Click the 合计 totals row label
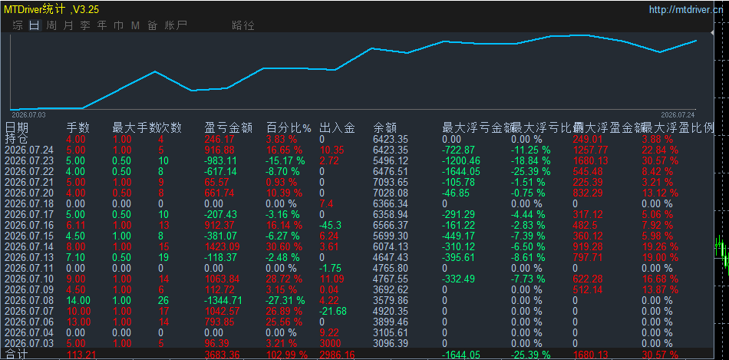The width and height of the screenshot is (729, 360). (16, 355)
